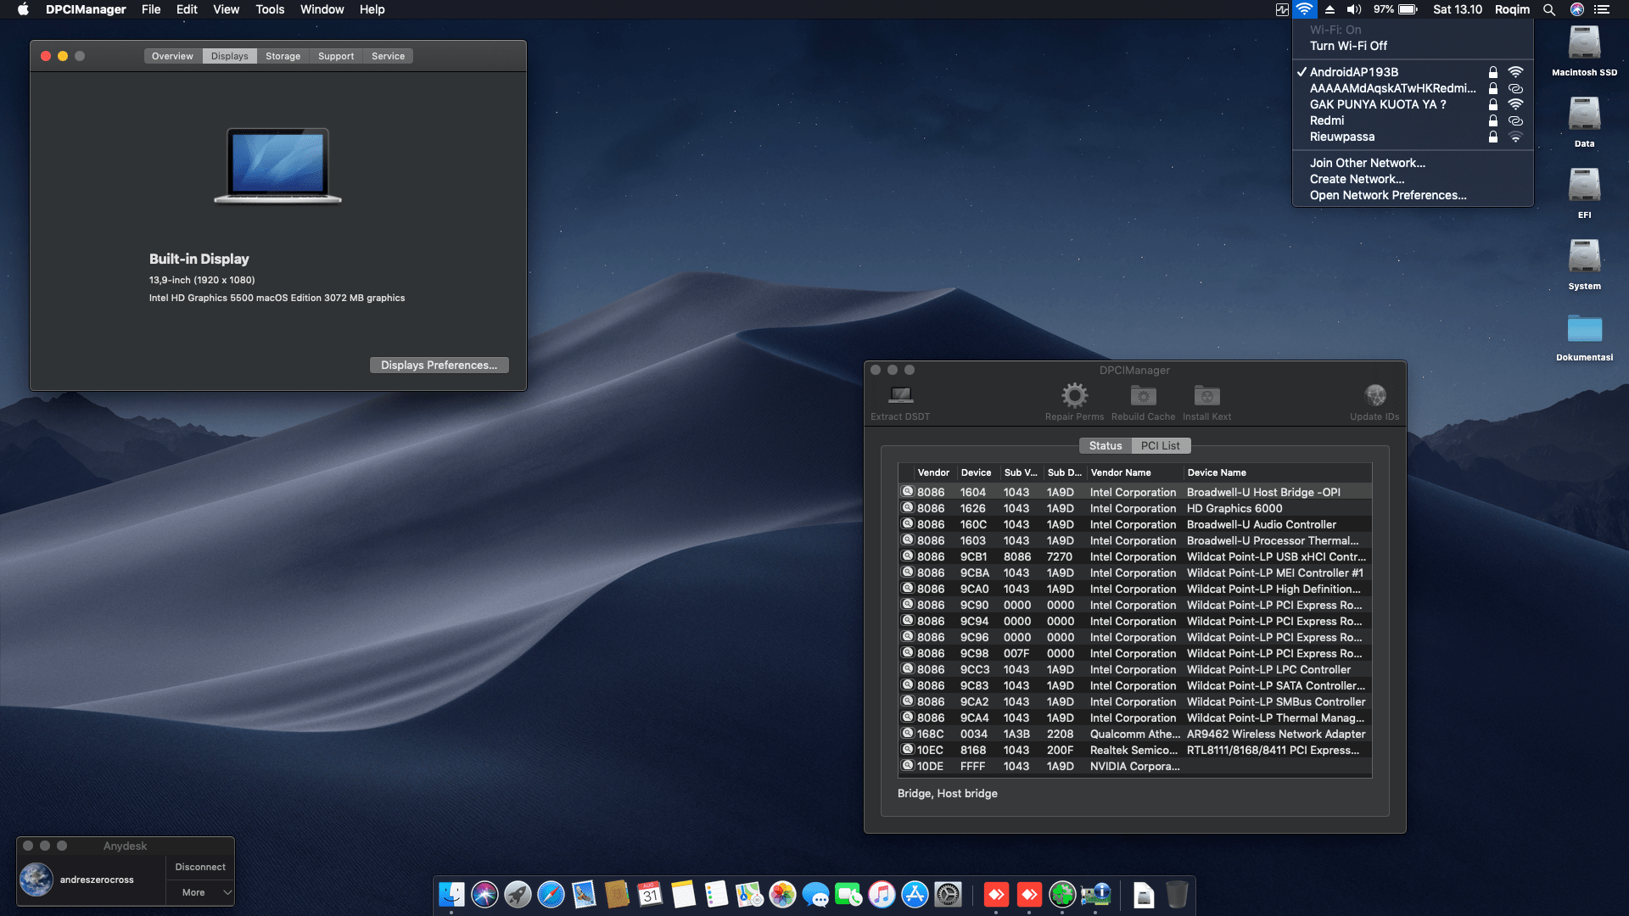Open the Window menu
Image resolution: width=1629 pixels, height=916 pixels.
[322, 9]
